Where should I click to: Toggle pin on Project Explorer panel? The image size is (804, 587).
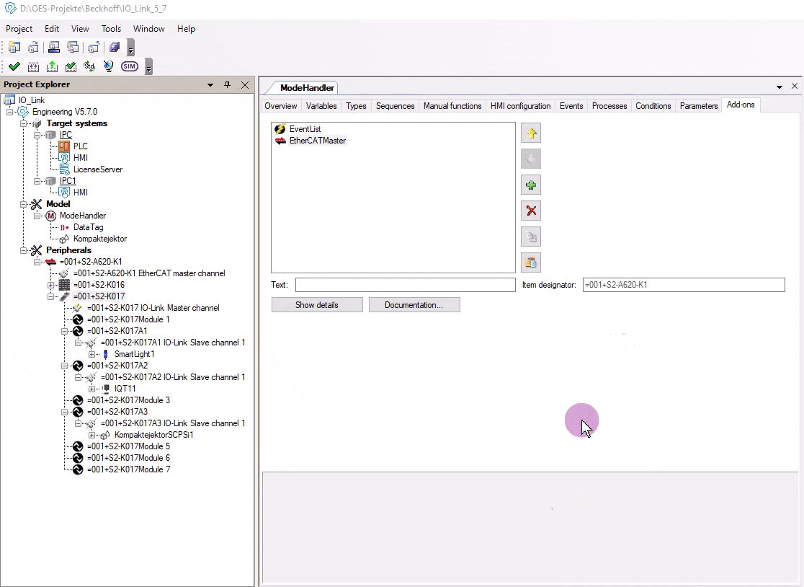click(x=227, y=85)
